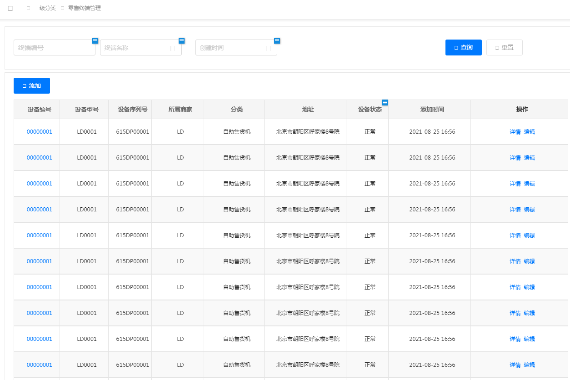570x380 pixels.
Task: Open device 00000001 in the sixth row
Action: 40,261
